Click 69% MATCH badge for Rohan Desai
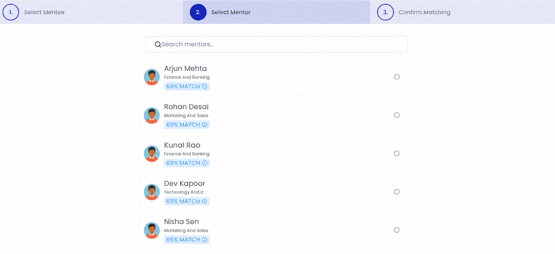The height and width of the screenshot is (254, 555). [187, 125]
